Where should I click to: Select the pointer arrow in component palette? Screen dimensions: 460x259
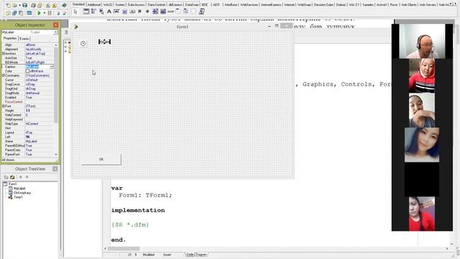(75, 12)
